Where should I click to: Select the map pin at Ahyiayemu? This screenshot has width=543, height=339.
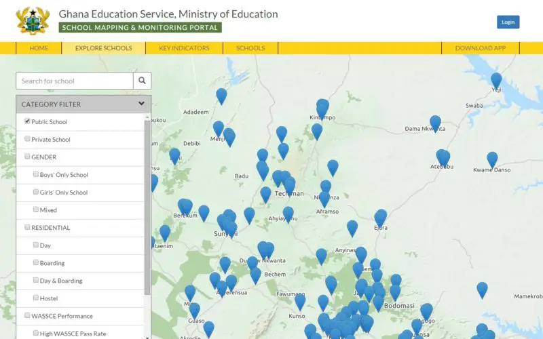(x=288, y=215)
